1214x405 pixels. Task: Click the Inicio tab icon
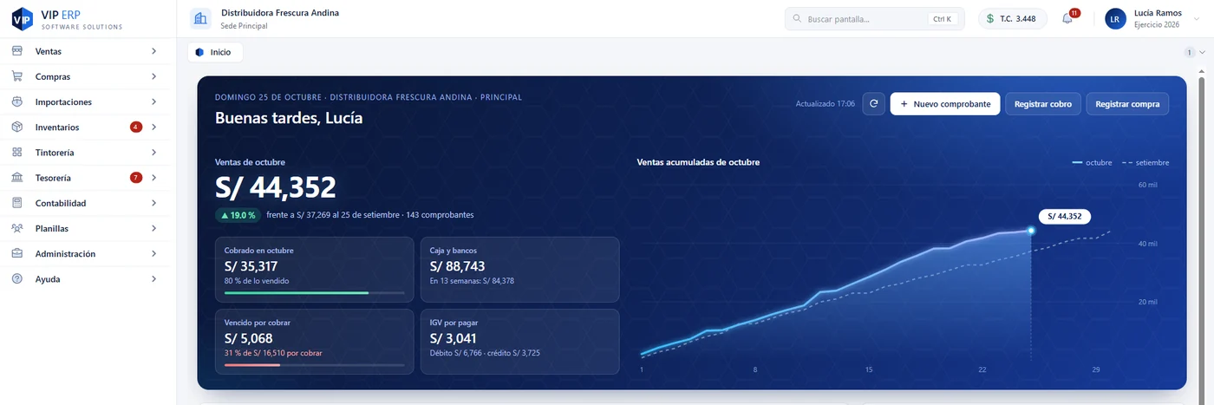click(199, 52)
